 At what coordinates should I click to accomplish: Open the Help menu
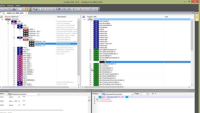[x=17, y=6]
